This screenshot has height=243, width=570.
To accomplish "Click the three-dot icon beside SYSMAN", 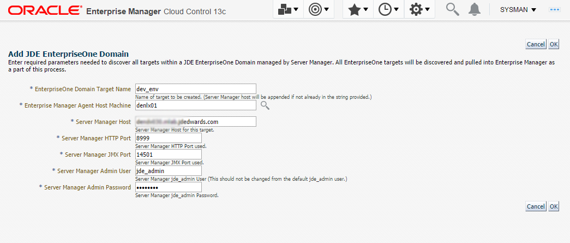I will pyautogui.click(x=555, y=10).
